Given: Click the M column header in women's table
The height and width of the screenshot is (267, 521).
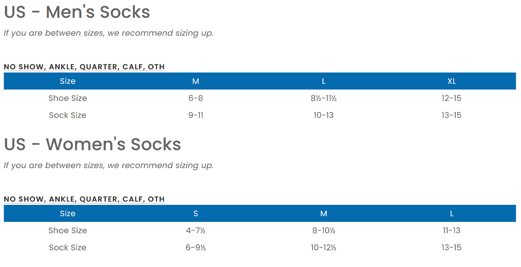Looking at the screenshot, I should [324, 214].
